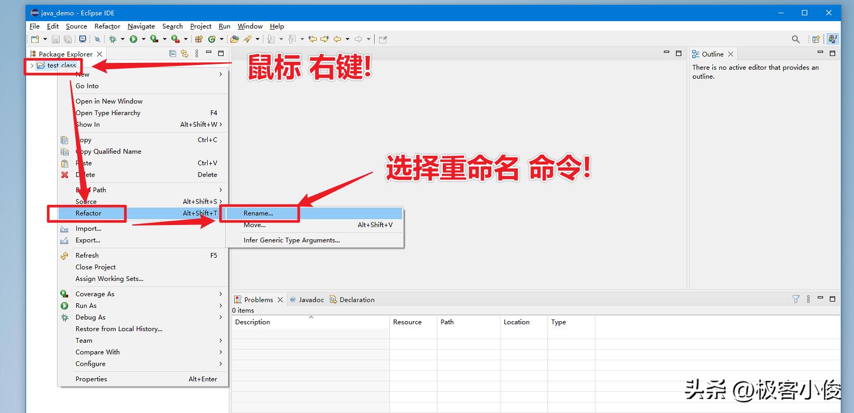
Task: Click Close Project in context menu
Action: coord(143,267)
